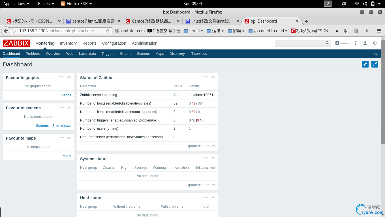Open the Zabbix help question mark

[x=356, y=43]
